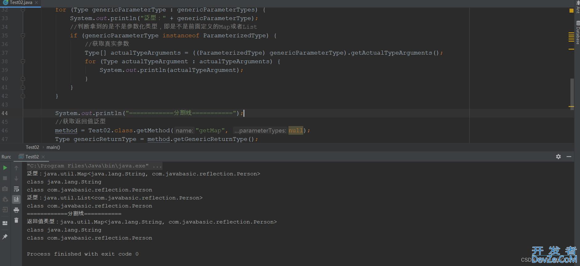Click the inspection warning indicator at scrollbar top

pos(571,10)
